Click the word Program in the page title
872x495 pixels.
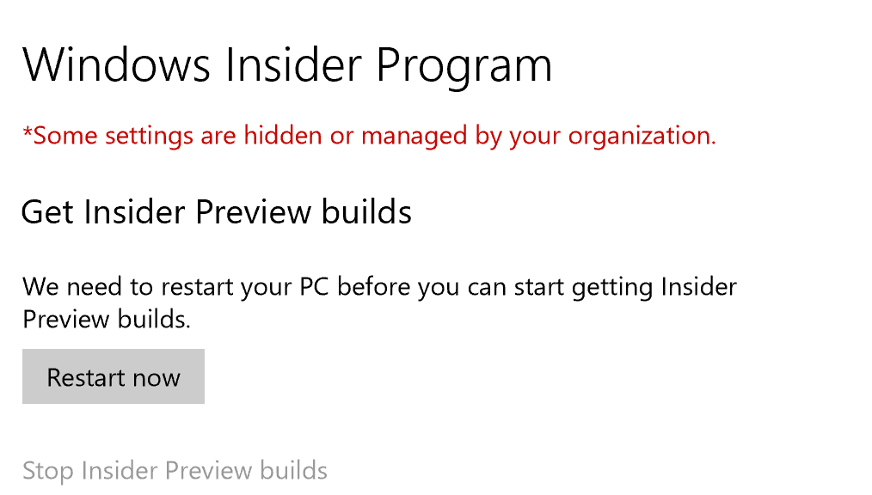pyautogui.click(x=464, y=67)
